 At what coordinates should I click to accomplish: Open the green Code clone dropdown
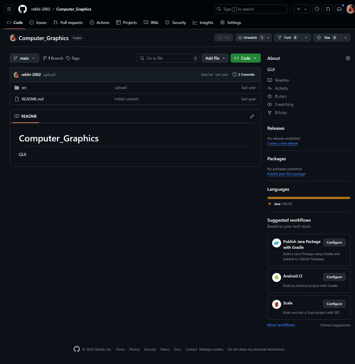tap(245, 58)
